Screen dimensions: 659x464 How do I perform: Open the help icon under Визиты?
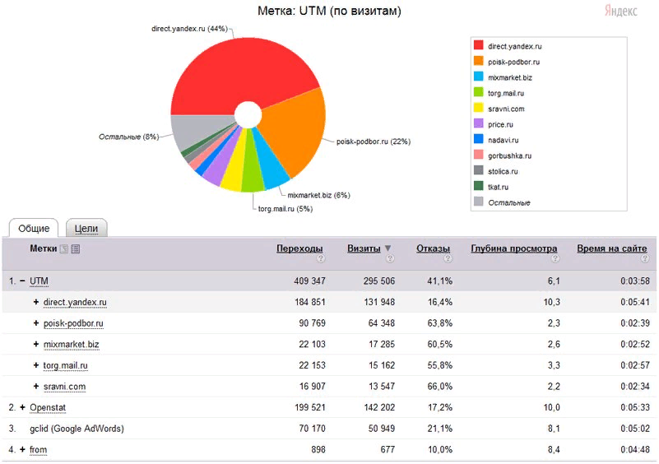coord(390,258)
